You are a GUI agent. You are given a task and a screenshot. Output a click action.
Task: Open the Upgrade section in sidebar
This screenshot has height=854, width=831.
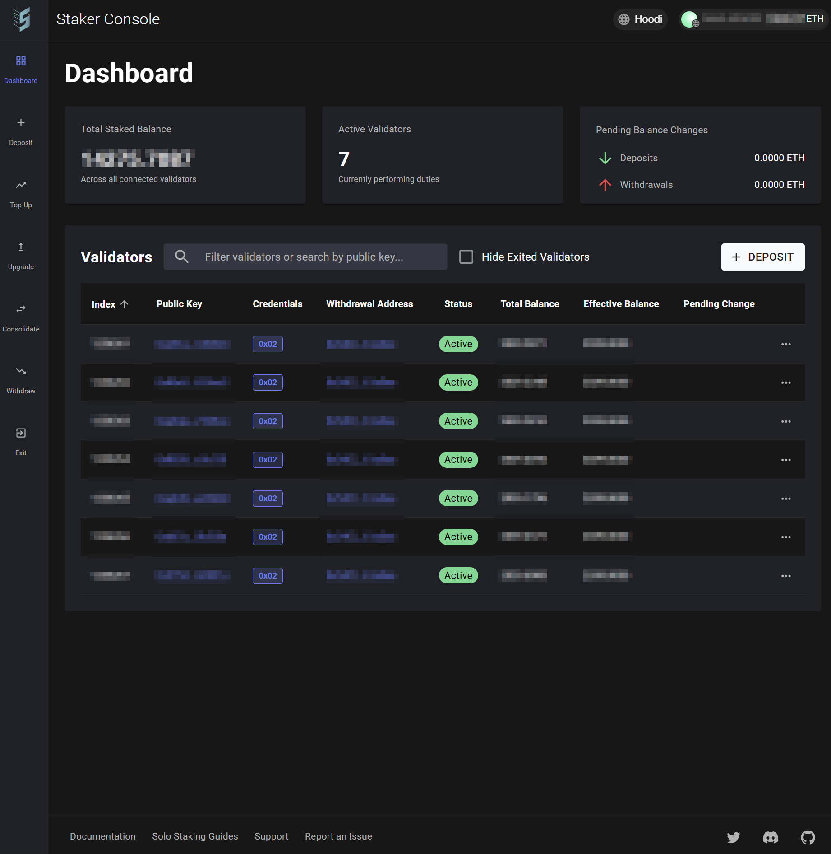pyautogui.click(x=21, y=255)
